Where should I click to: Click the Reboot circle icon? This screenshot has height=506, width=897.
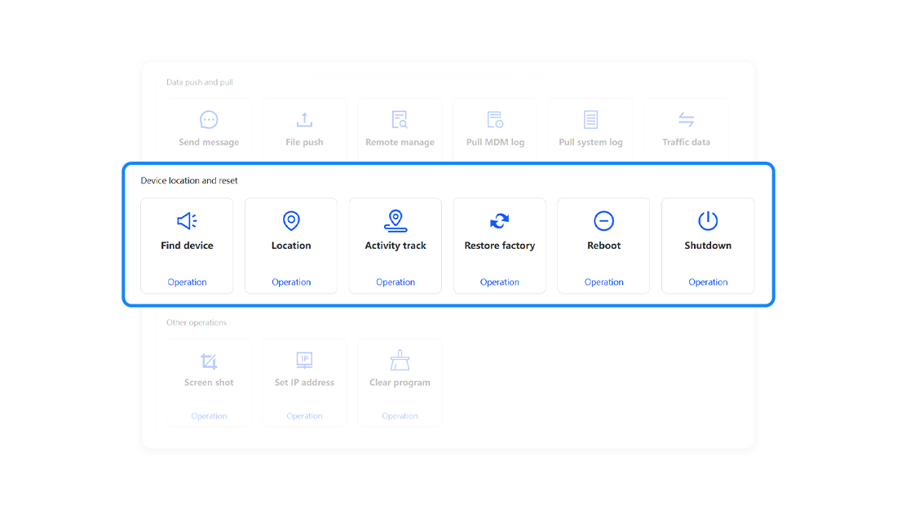tap(603, 221)
